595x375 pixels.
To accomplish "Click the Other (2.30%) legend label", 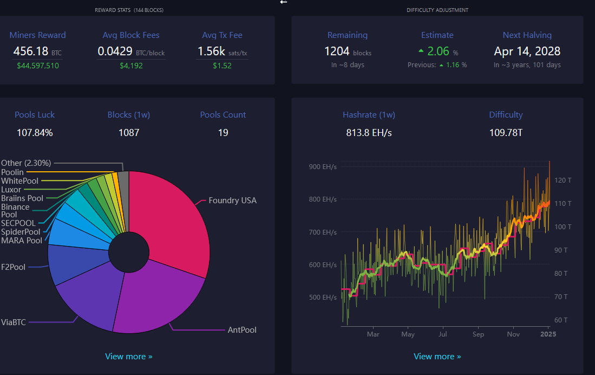I will coord(27,163).
